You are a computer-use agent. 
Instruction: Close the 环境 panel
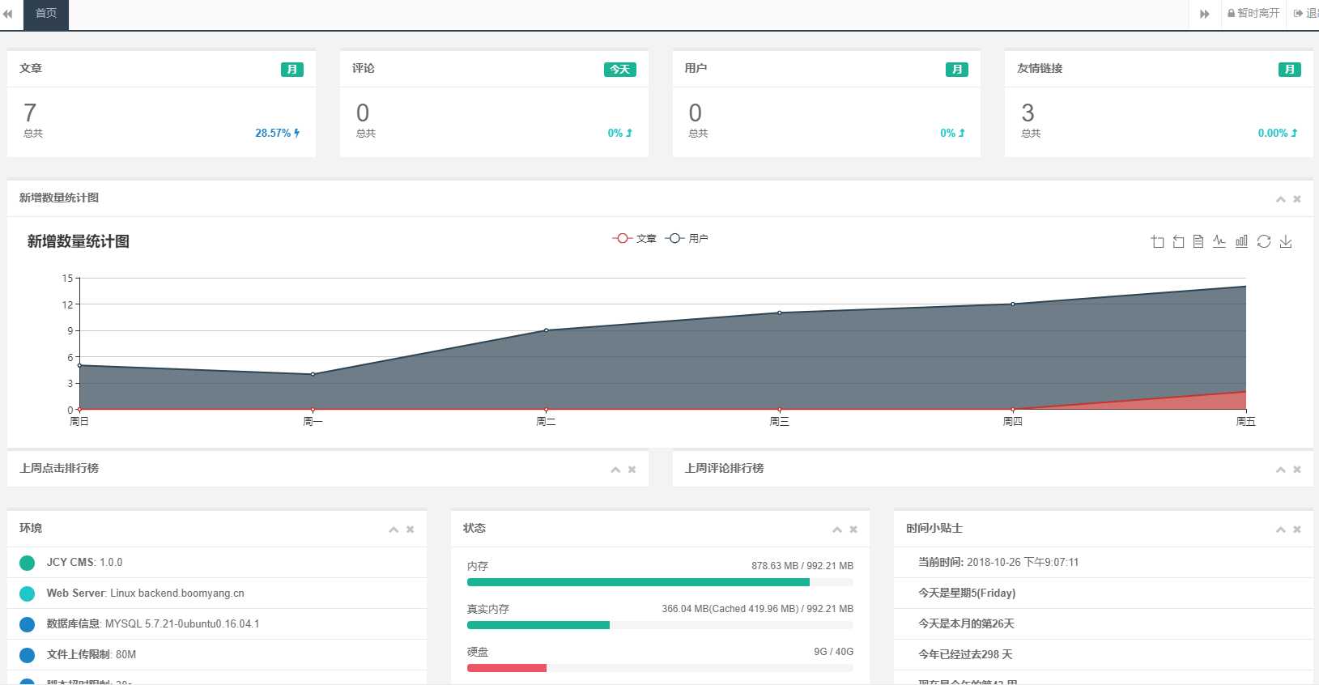pyautogui.click(x=411, y=530)
